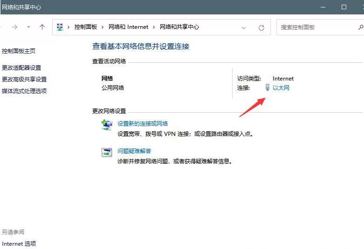Image resolution: width=364 pixels, height=249 pixels.
Task: Open 更改适配器设置 in sidebar
Action: pos(21,67)
